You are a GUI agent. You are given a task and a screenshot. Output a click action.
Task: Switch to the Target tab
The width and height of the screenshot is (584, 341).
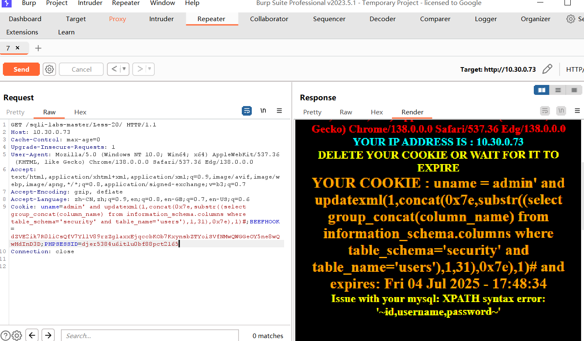(76, 19)
